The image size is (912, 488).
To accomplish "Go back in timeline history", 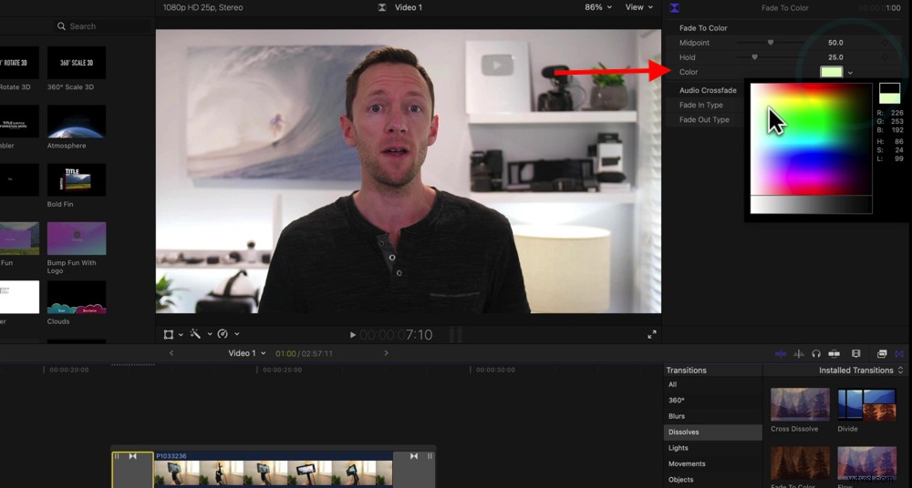I will click(x=171, y=353).
